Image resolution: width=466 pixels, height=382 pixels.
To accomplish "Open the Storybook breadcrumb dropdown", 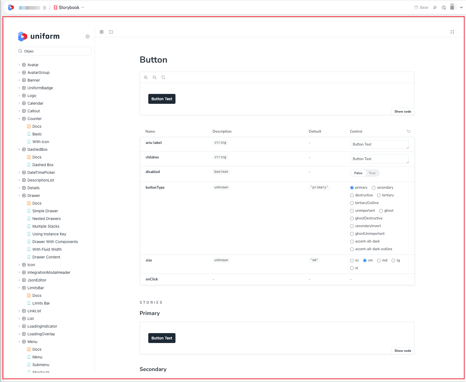I will click(83, 7).
